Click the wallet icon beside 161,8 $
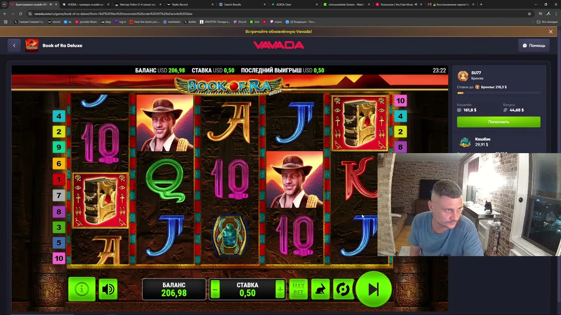The image size is (561, 315). (x=459, y=110)
